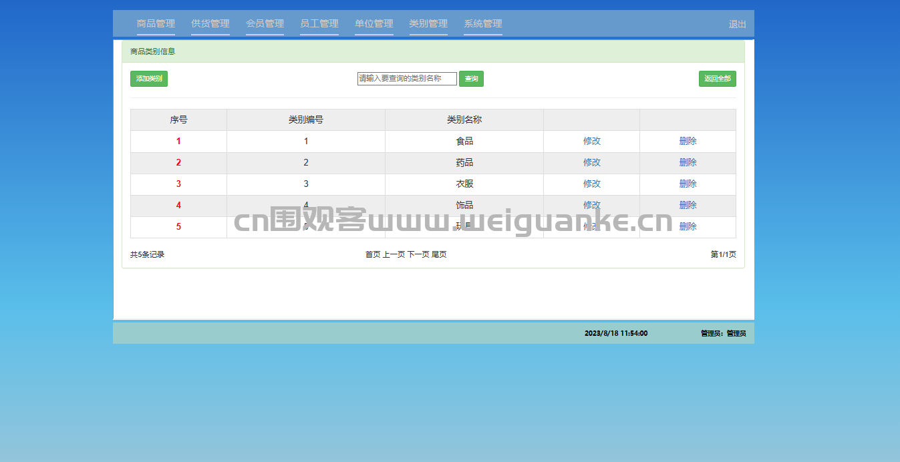Go to 下一页 next page
Viewport: 900px width, 462px height.
tap(419, 254)
